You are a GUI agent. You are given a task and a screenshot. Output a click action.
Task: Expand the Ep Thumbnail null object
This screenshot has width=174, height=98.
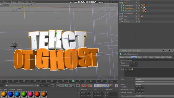click(x=120, y=14)
